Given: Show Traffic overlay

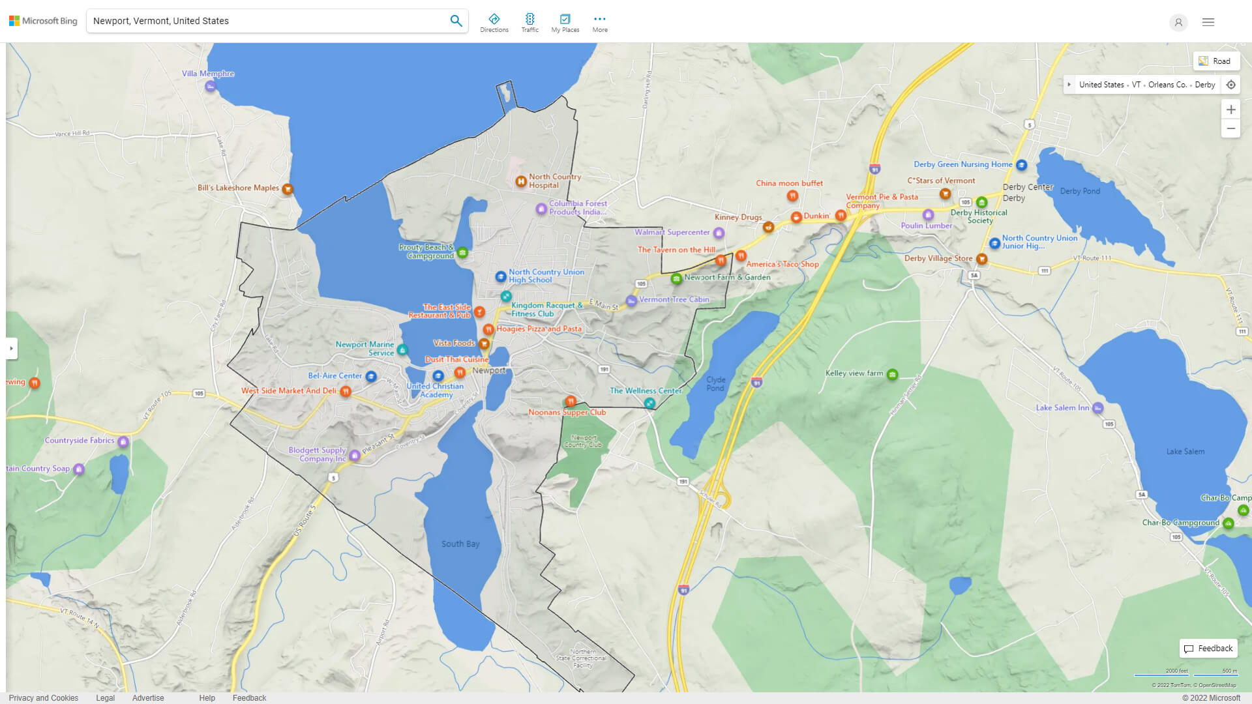Looking at the screenshot, I should 529,23.
